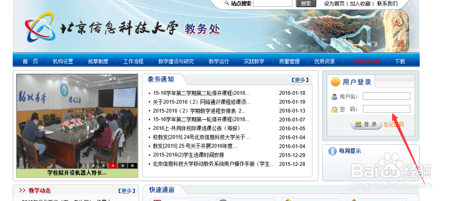Open notice 2015-2016（2）学期教学进程安排表
Image resolution: width=457 pixels, height=201 pixels.
point(199,111)
